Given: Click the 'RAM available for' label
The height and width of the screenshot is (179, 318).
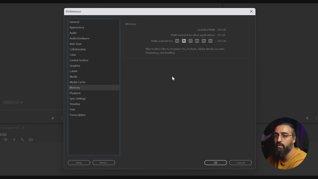Looking at the screenshot, I should click(161, 41).
